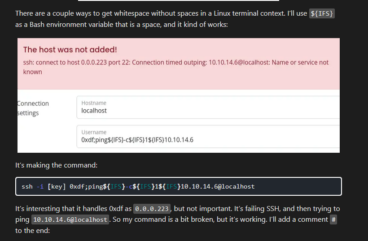This screenshot has width=368, height=241.
Task: Click the inline 0.0.0.223 code snippet
Action: click(153, 209)
